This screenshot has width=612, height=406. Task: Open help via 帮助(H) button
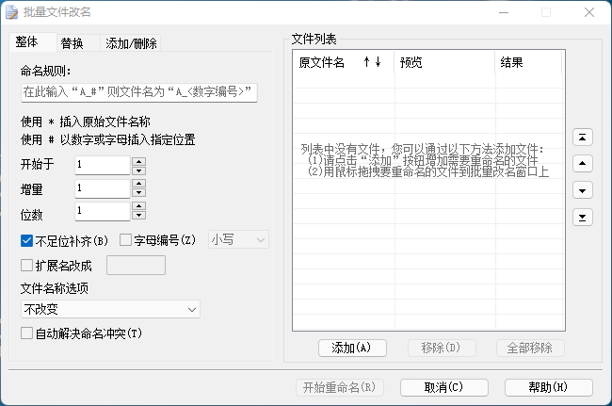pos(549,388)
